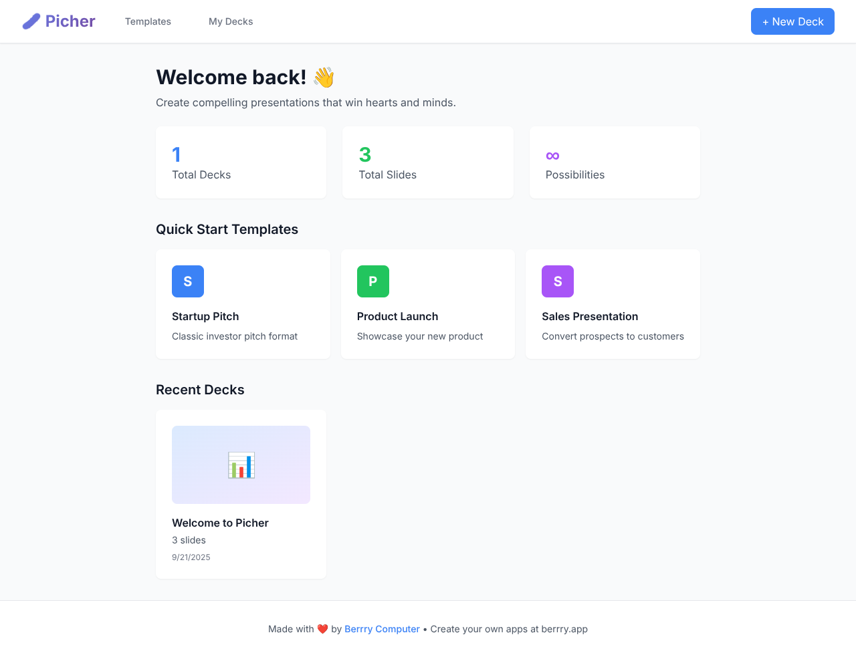Click the bar chart icon in deck thumbnail
Viewport: 856px width, 657px height.
click(241, 465)
